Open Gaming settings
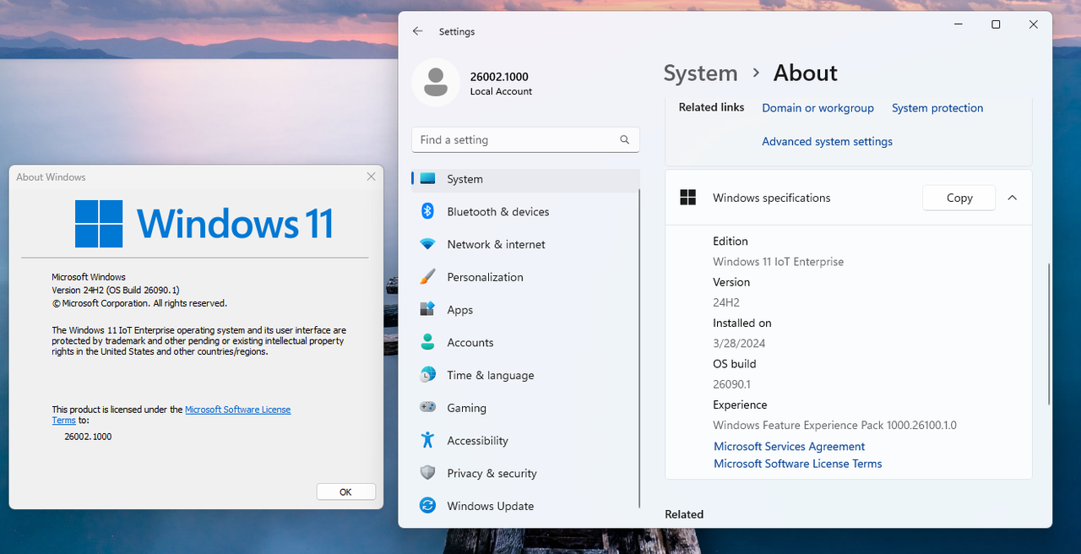This screenshot has width=1081, height=554. click(x=525, y=408)
